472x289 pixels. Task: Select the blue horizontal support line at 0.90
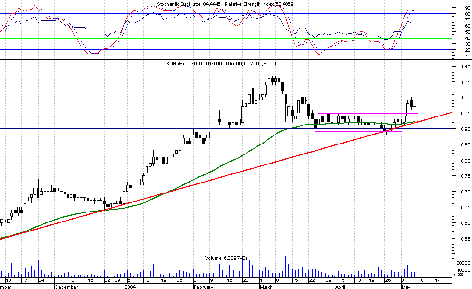coord(226,129)
